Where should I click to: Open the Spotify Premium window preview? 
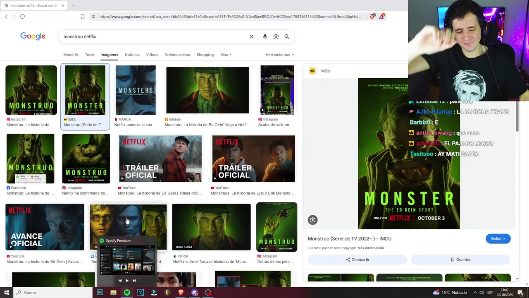(x=127, y=260)
